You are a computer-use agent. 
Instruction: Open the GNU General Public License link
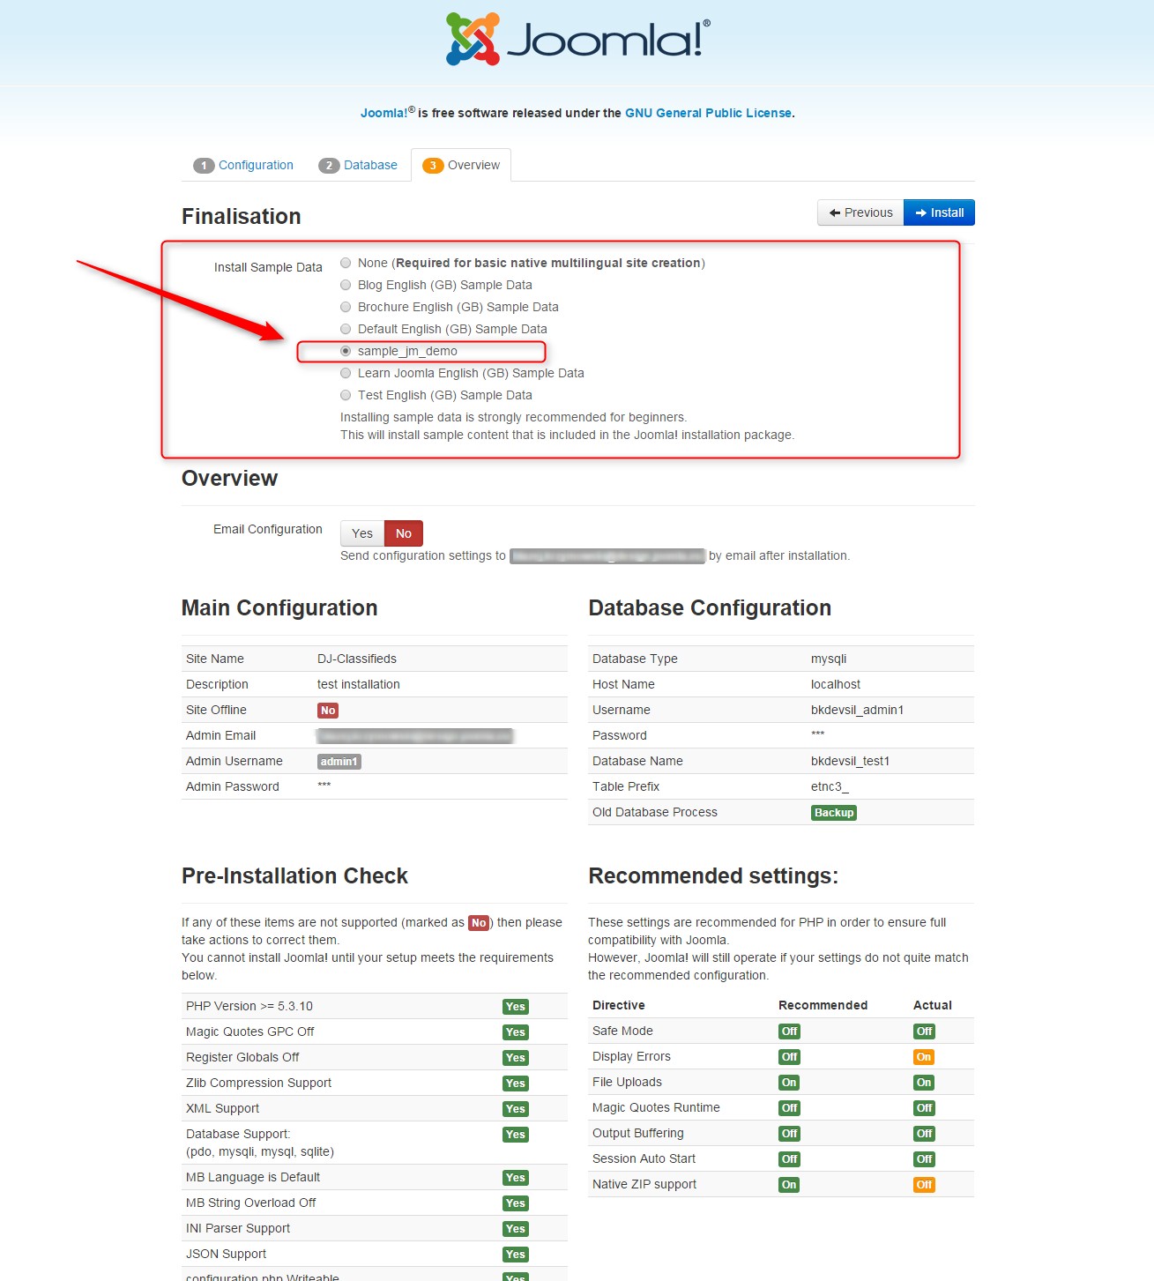coord(709,113)
